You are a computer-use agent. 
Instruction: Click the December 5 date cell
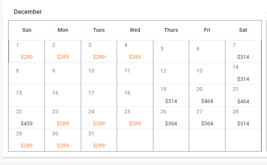tap(171, 51)
